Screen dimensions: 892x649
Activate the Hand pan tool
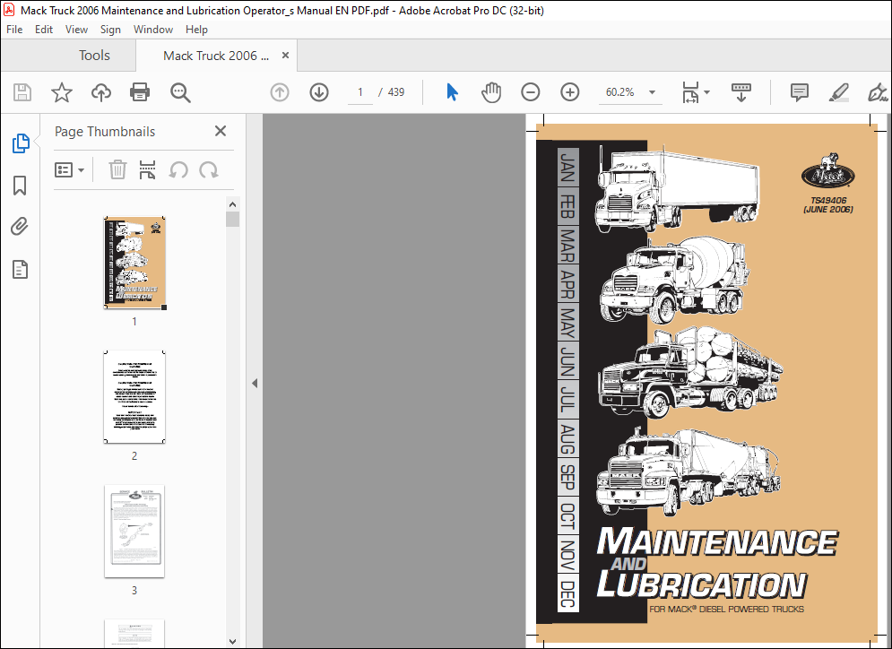491,92
